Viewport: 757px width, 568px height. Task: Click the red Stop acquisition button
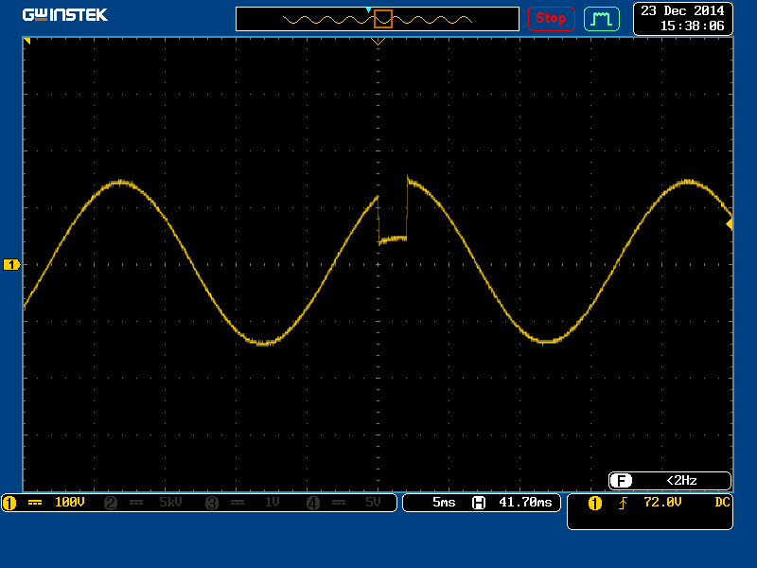[x=551, y=18]
